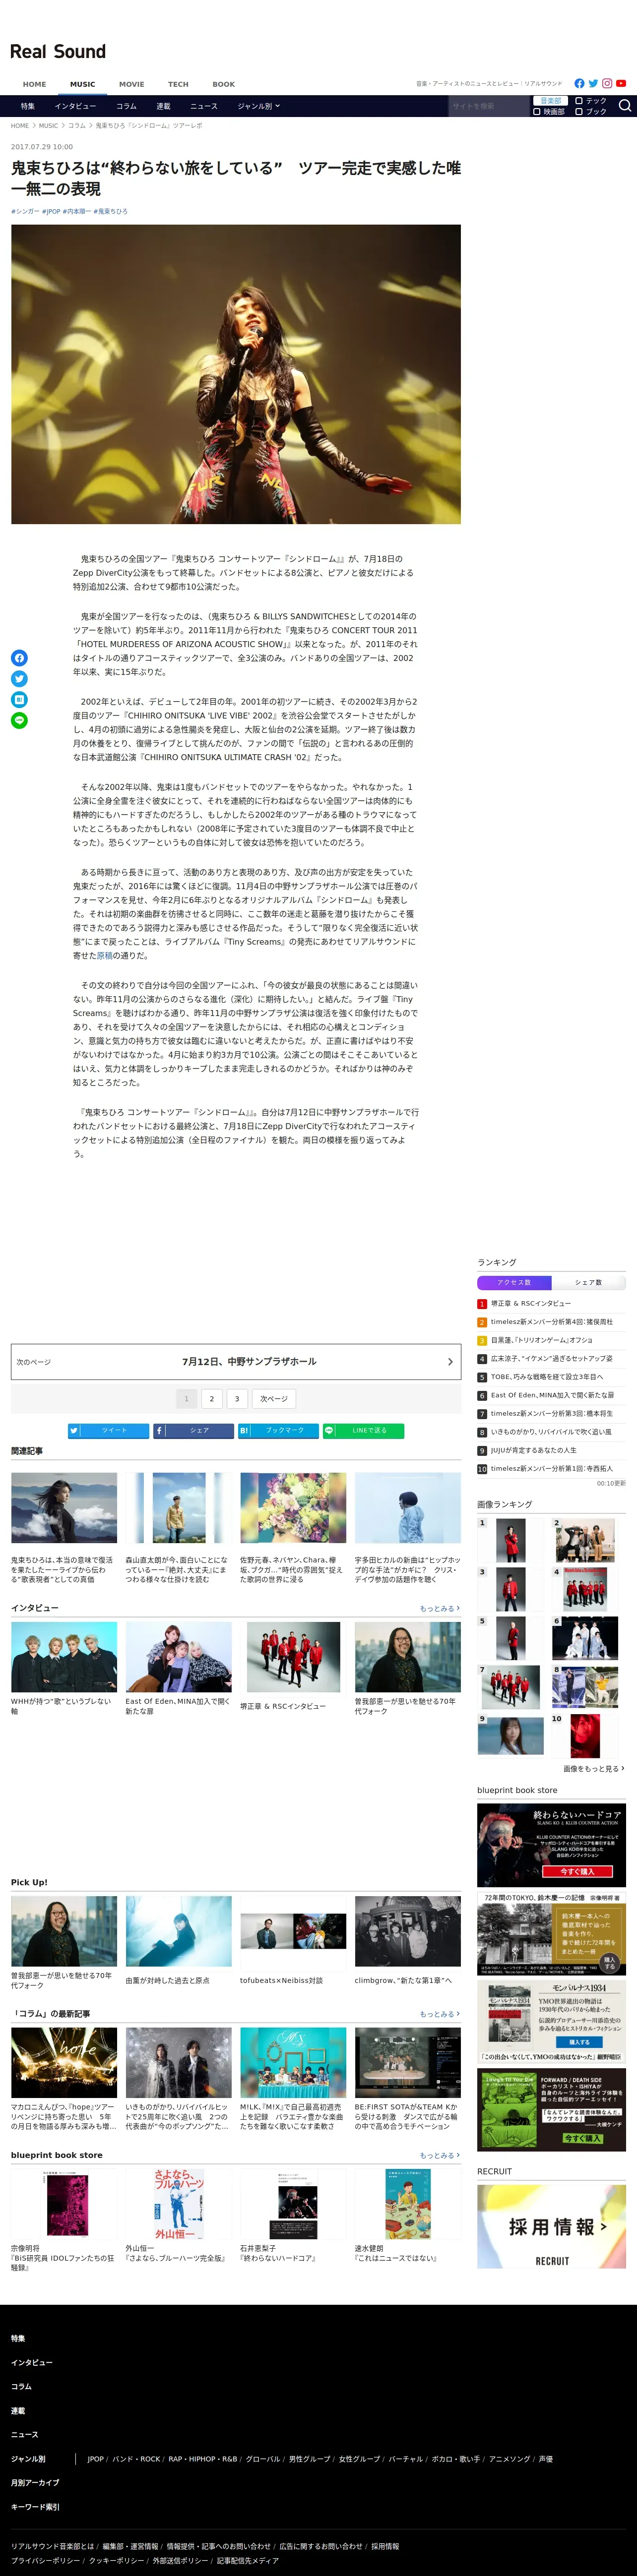637x2576 pixels.
Task: Open the Twitter icon in the header
Action: pyautogui.click(x=593, y=84)
